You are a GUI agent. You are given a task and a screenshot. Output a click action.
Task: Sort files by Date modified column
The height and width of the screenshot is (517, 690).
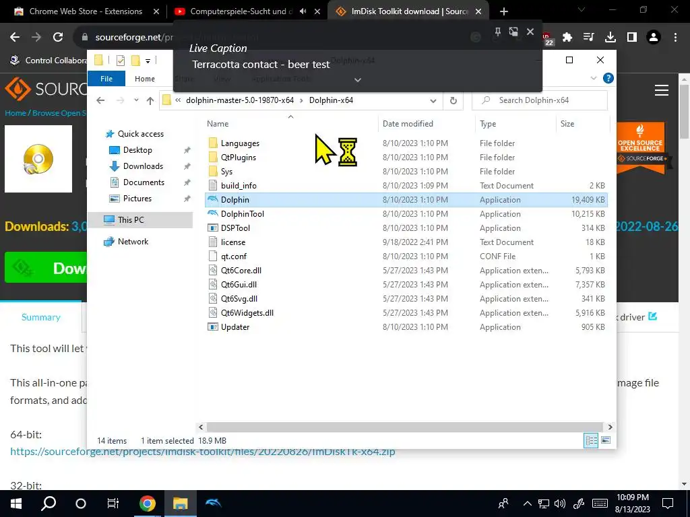[x=408, y=124]
